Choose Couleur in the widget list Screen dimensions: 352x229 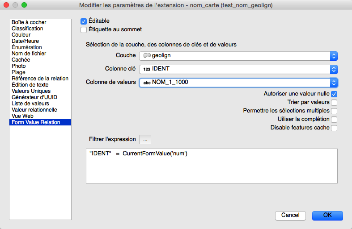(22, 35)
